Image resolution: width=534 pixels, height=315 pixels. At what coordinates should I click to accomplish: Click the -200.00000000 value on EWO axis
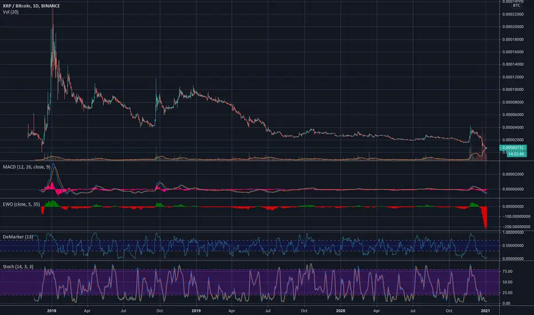pos(516,227)
